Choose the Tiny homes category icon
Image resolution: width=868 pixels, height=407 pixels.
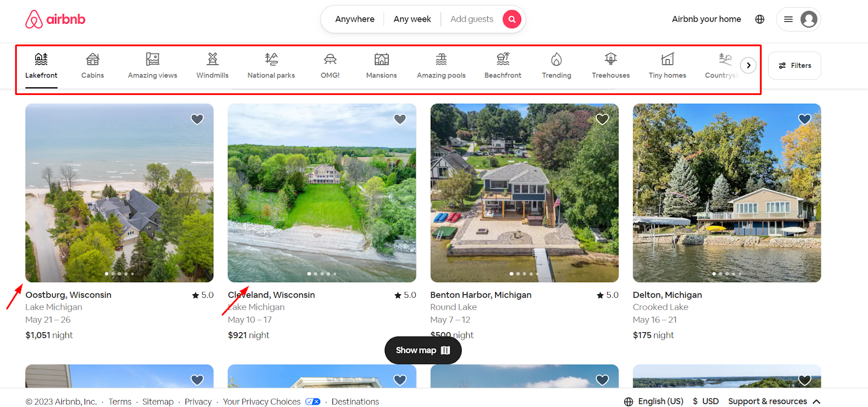pyautogui.click(x=667, y=59)
